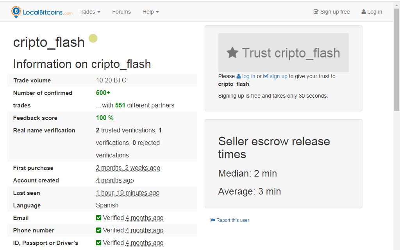This screenshot has width=400, height=250.
Task: Expand the Help dropdown menu
Action: click(150, 12)
